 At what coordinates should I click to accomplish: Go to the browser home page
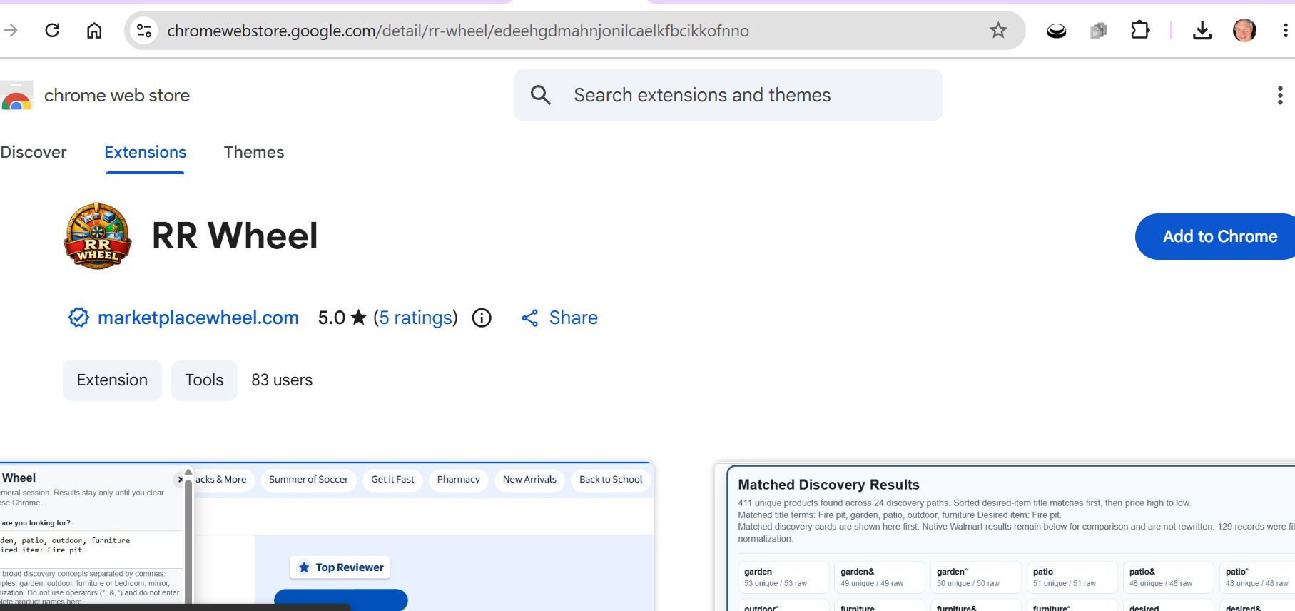[94, 30]
